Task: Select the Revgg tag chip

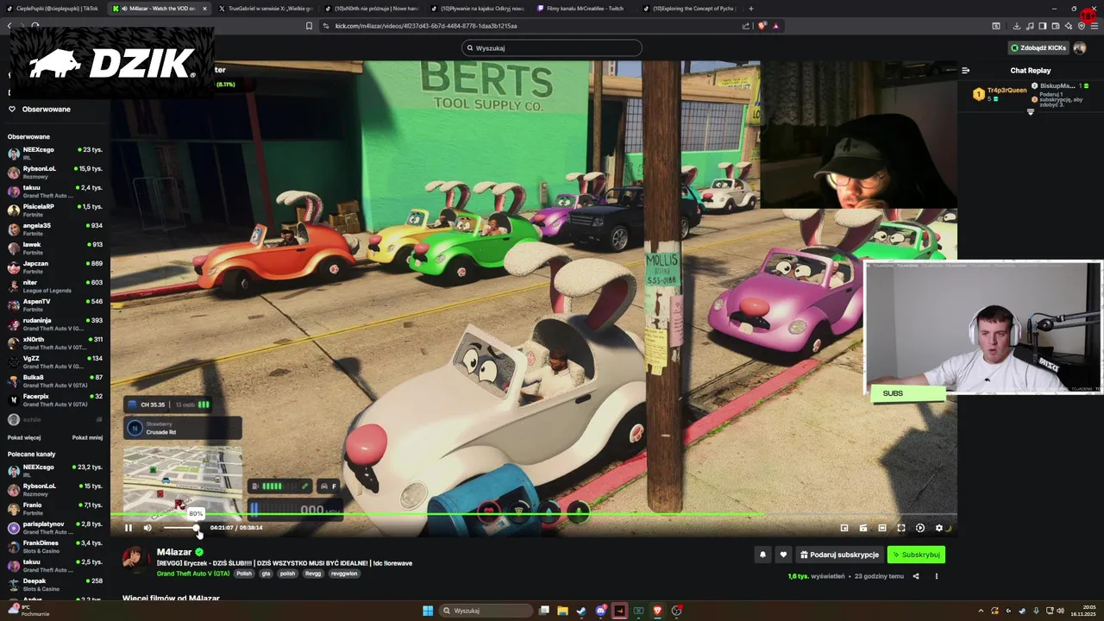Action: click(312, 574)
